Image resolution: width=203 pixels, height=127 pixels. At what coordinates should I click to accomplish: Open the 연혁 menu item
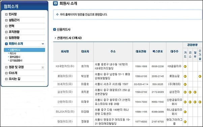coord(11,26)
